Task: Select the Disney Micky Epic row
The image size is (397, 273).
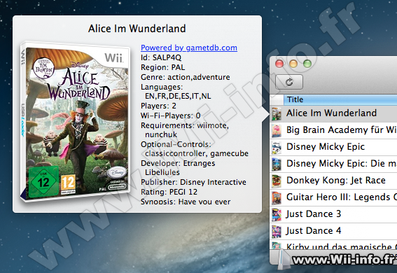Action: tap(334, 147)
